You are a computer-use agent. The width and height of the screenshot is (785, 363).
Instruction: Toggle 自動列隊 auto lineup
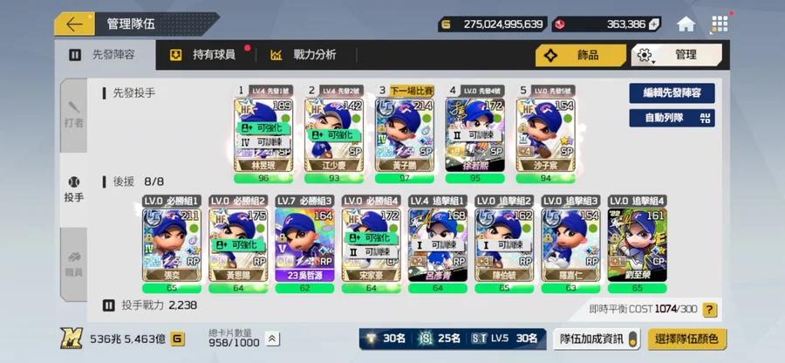(x=672, y=118)
